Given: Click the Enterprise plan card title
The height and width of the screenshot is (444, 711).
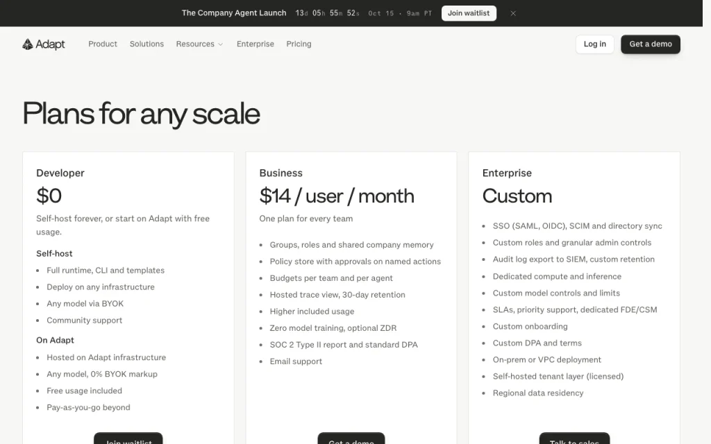Looking at the screenshot, I should tap(507, 173).
